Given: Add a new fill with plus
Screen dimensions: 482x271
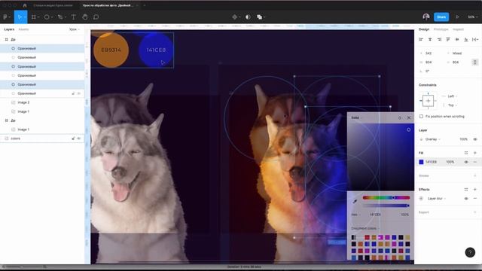Looking at the screenshot, I should tap(475, 153).
